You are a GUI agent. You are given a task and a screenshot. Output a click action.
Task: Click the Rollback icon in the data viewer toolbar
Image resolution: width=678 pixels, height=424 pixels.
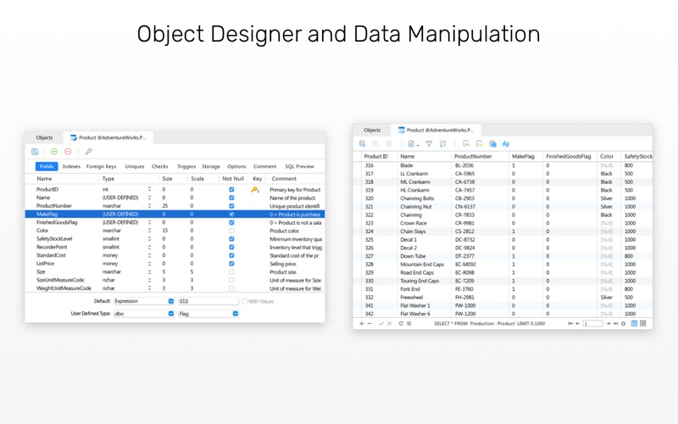390,143
